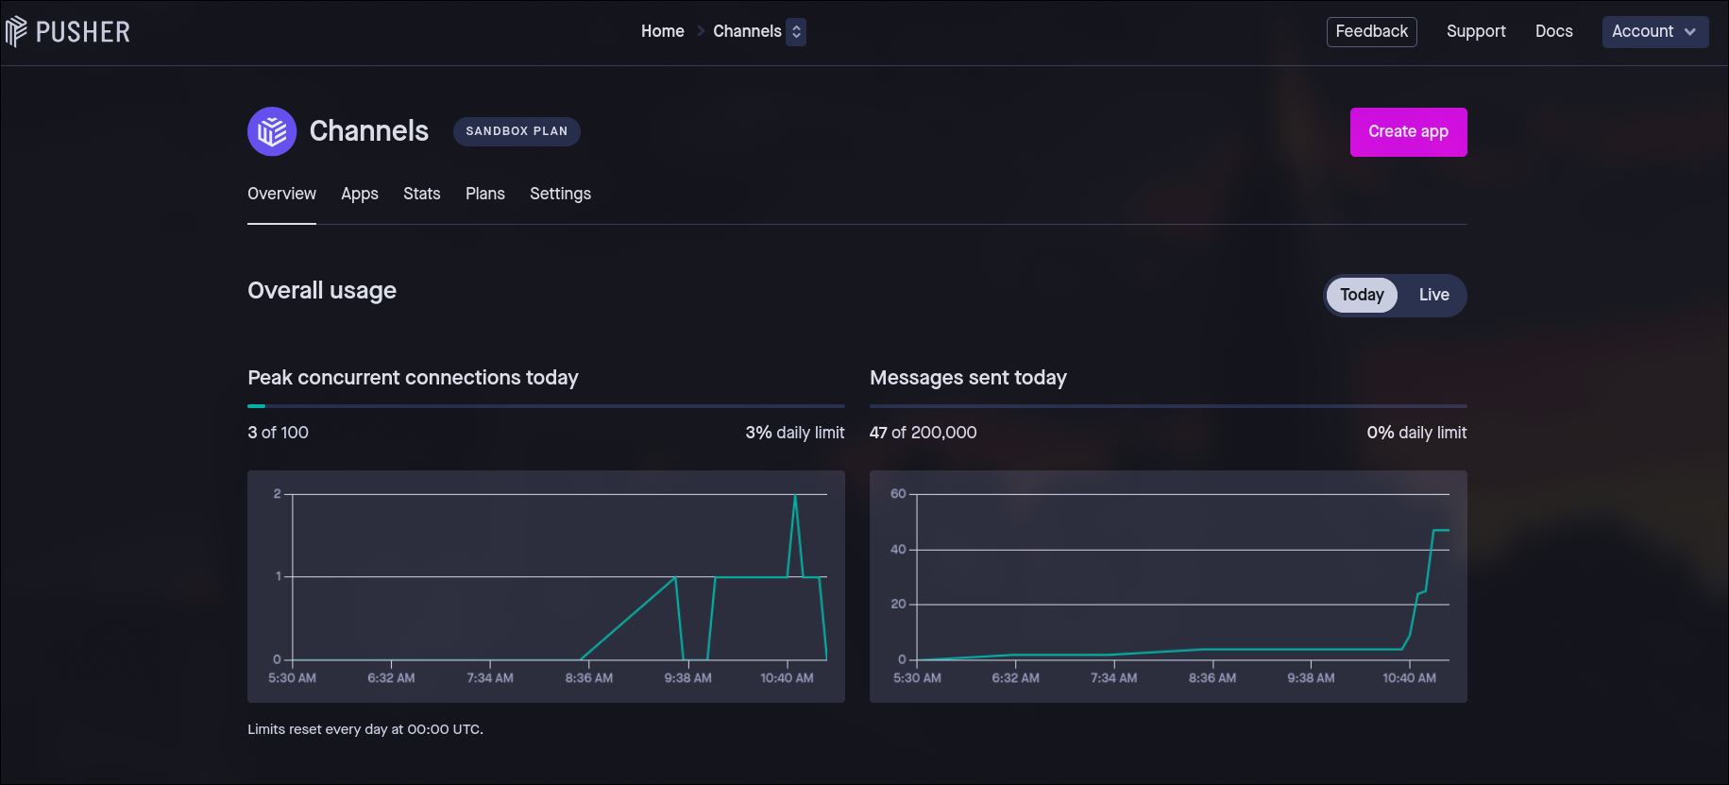
Task: Open the Support link
Action: pyautogui.click(x=1476, y=31)
